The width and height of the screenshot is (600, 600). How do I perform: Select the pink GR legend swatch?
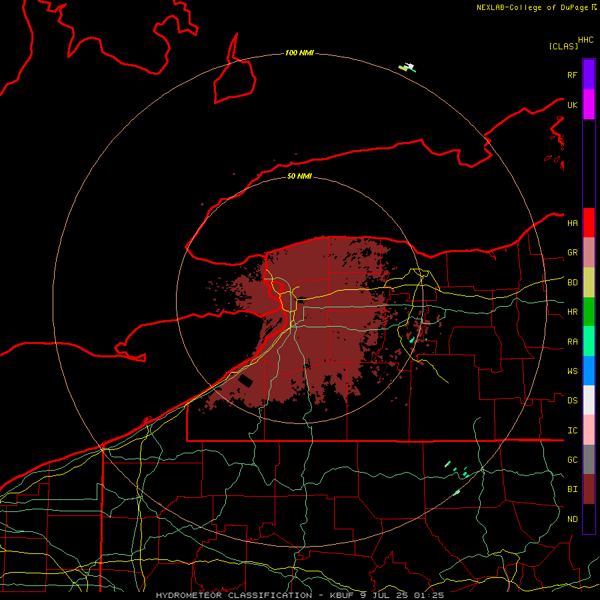(589, 253)
